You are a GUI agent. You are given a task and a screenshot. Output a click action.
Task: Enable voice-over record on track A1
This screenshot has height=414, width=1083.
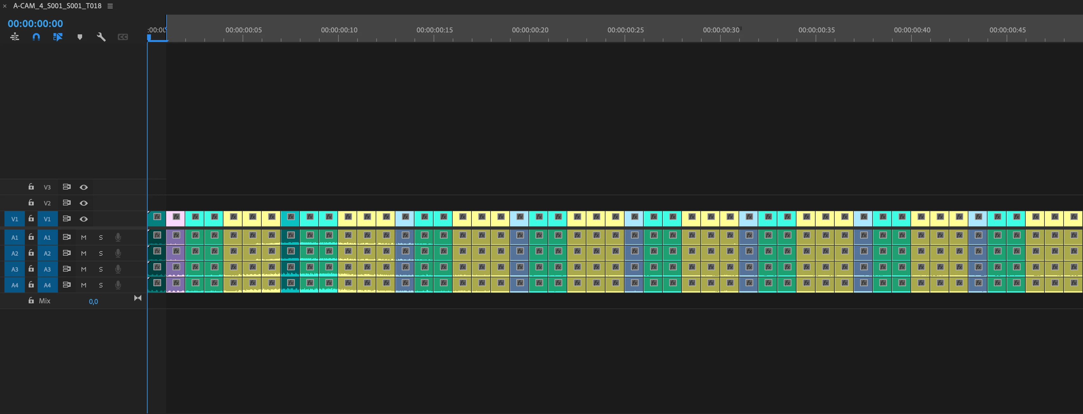(x=118, y=237)
